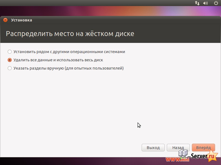Click the heading "Распределить место на жёстком диске"
Viewport: 221px width, 165px height.
click(69, 33)
